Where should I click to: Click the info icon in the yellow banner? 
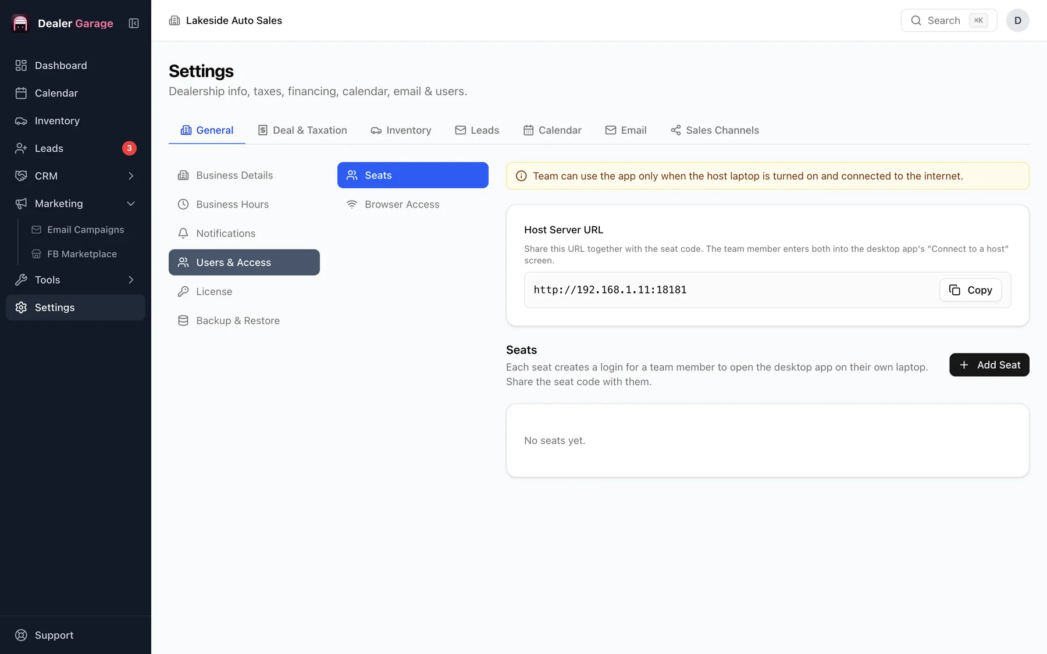[521, 176]
